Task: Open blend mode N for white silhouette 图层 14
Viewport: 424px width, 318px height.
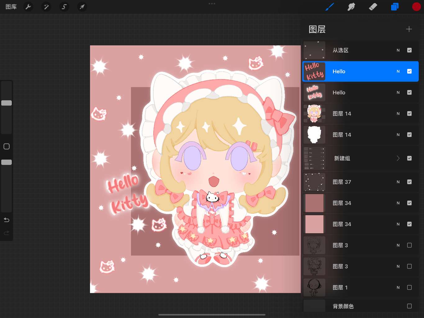Action: [398, 134]
